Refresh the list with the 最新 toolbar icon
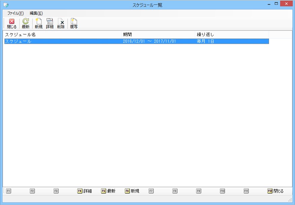 [x=26, y=24]
